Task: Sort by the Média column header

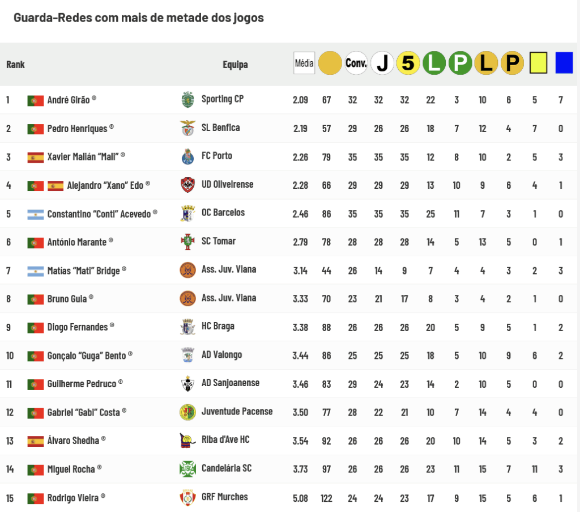Action: click(304, 64)
